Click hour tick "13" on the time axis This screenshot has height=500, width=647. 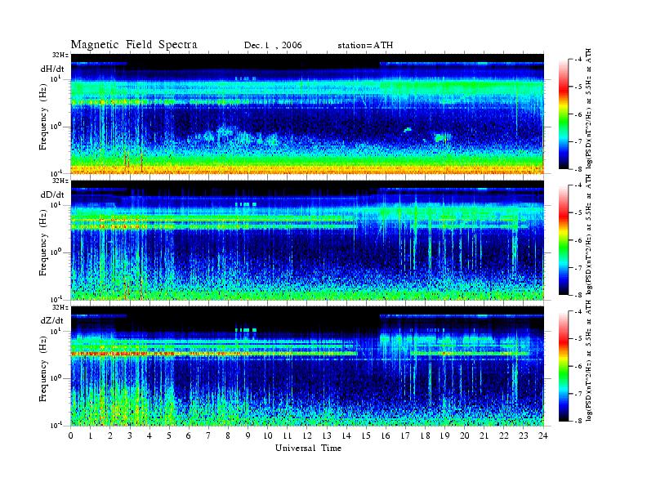coord(327,435)
